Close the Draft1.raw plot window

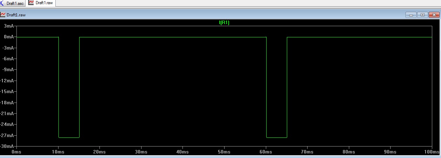(x=434, y=15)
